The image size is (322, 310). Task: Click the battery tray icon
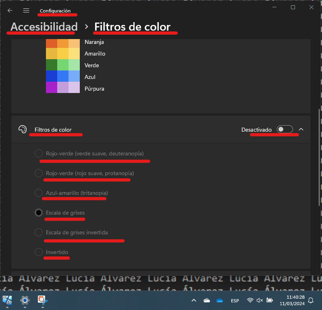[x=269, y=300]
